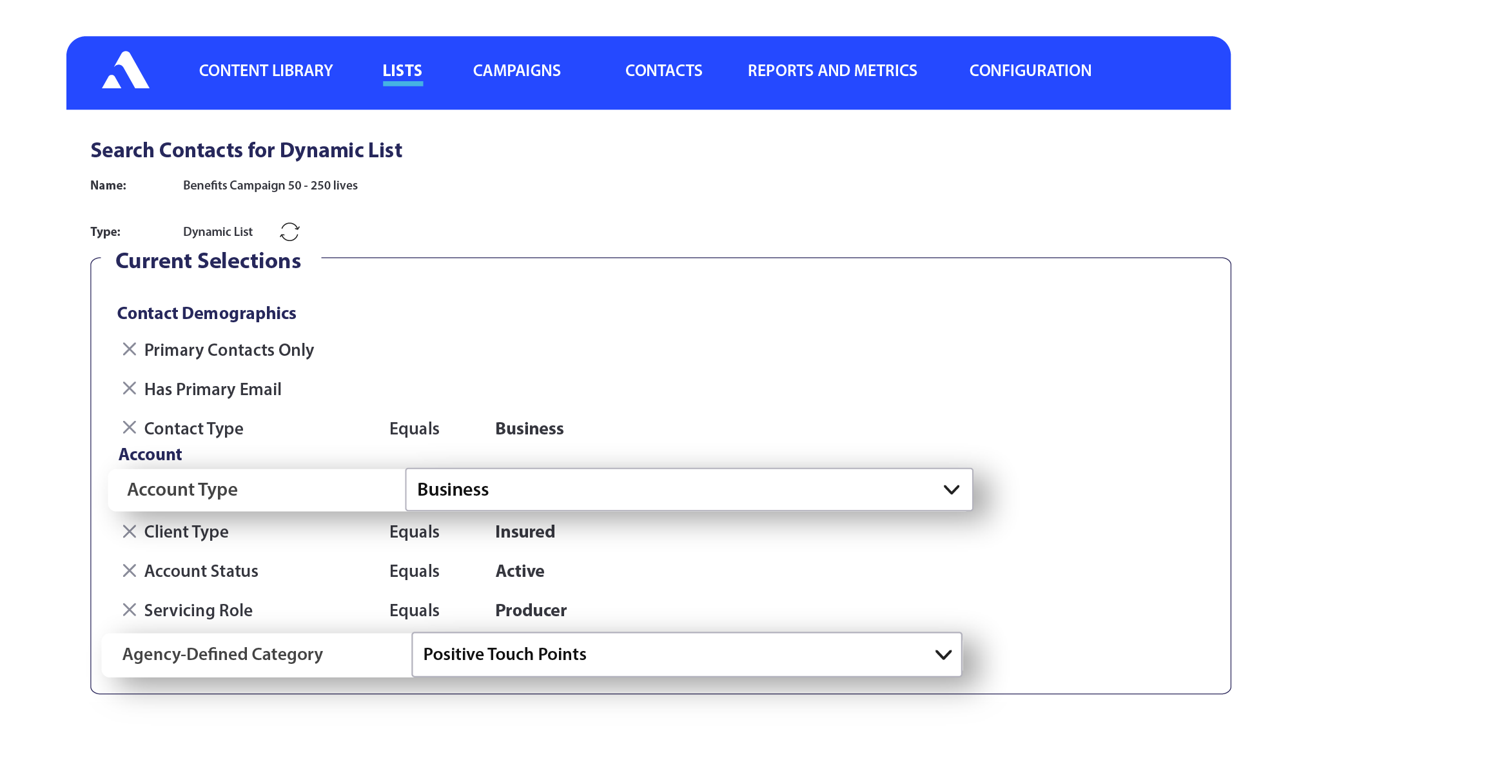Open the Content Library tab
The height and width of the screenshot is (758, 1506).
[266, 71]
